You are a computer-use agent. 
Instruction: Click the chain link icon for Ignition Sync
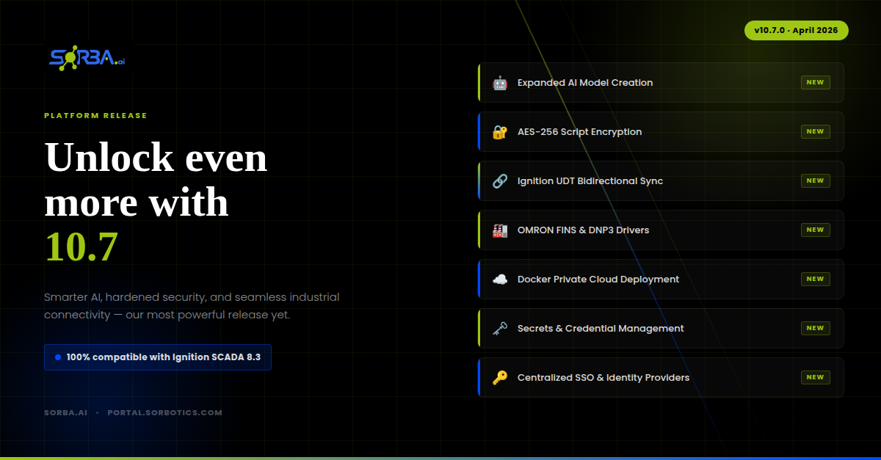500,181
